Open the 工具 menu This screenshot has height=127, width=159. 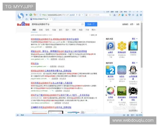(121, 12)
